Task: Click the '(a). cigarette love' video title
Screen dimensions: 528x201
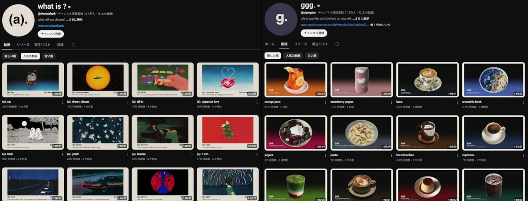Action: [208, 102]
